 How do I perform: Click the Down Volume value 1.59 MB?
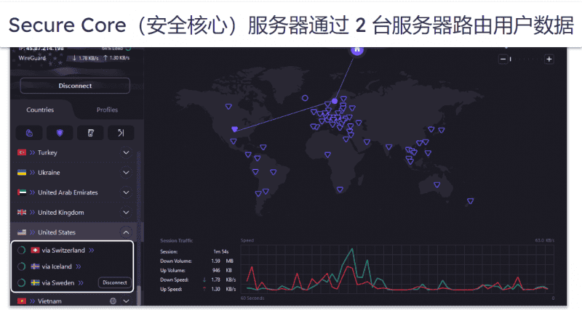[222, 261]
